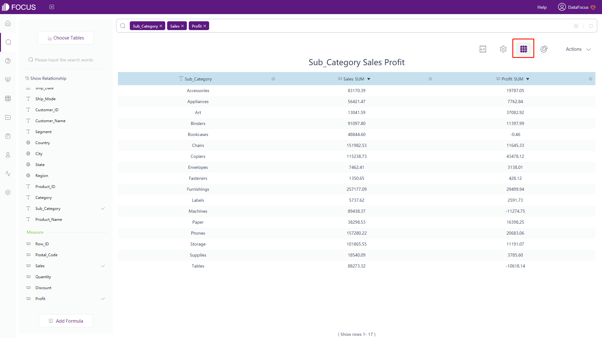Viewport: 602px width, 338px height.
Task: Select the Discount measure
Action: pos(43,288)
